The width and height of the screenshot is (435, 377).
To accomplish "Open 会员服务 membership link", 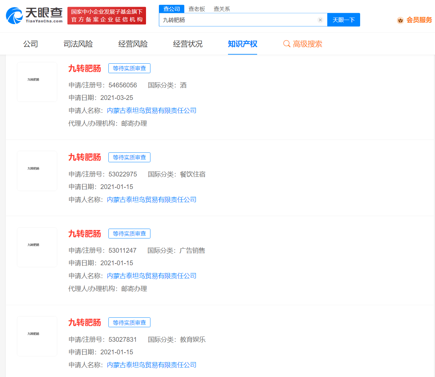I will (419, 20).
